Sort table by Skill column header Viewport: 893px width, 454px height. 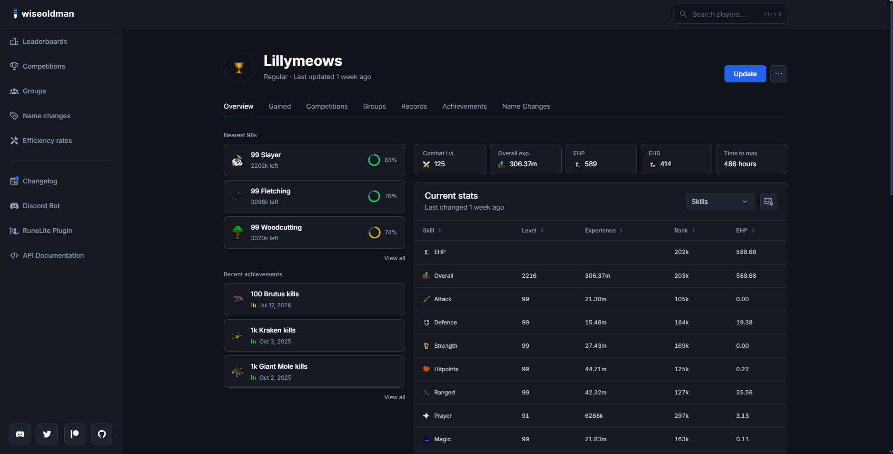tap(432, 231)
